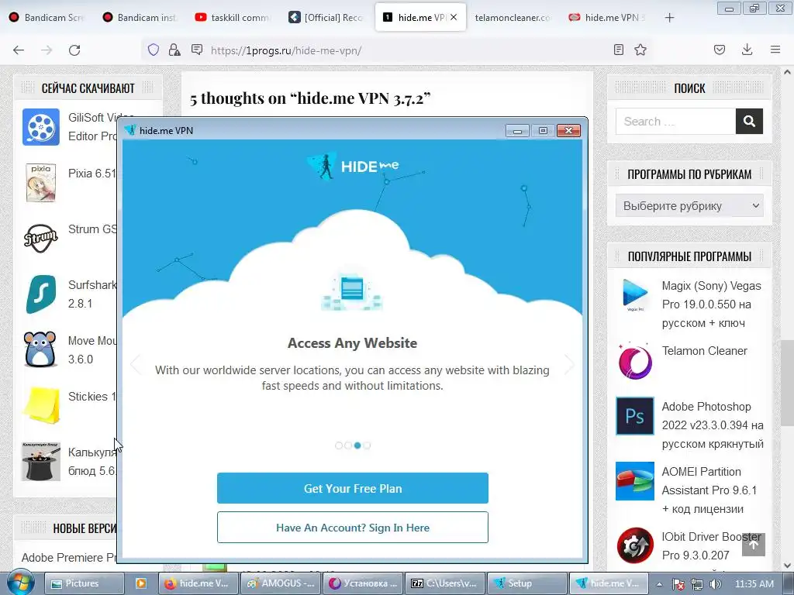Close the active hide.me VPN tab

pyautogui.click(x=454, y=17)
